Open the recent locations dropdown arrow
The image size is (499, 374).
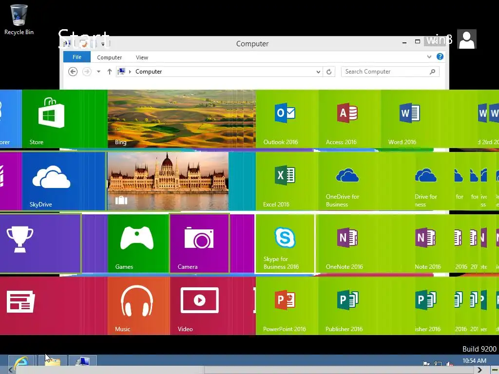(98, 72)
